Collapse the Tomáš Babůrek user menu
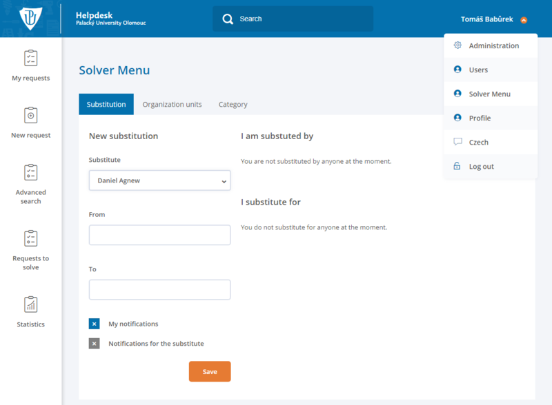 pos(524,20)
